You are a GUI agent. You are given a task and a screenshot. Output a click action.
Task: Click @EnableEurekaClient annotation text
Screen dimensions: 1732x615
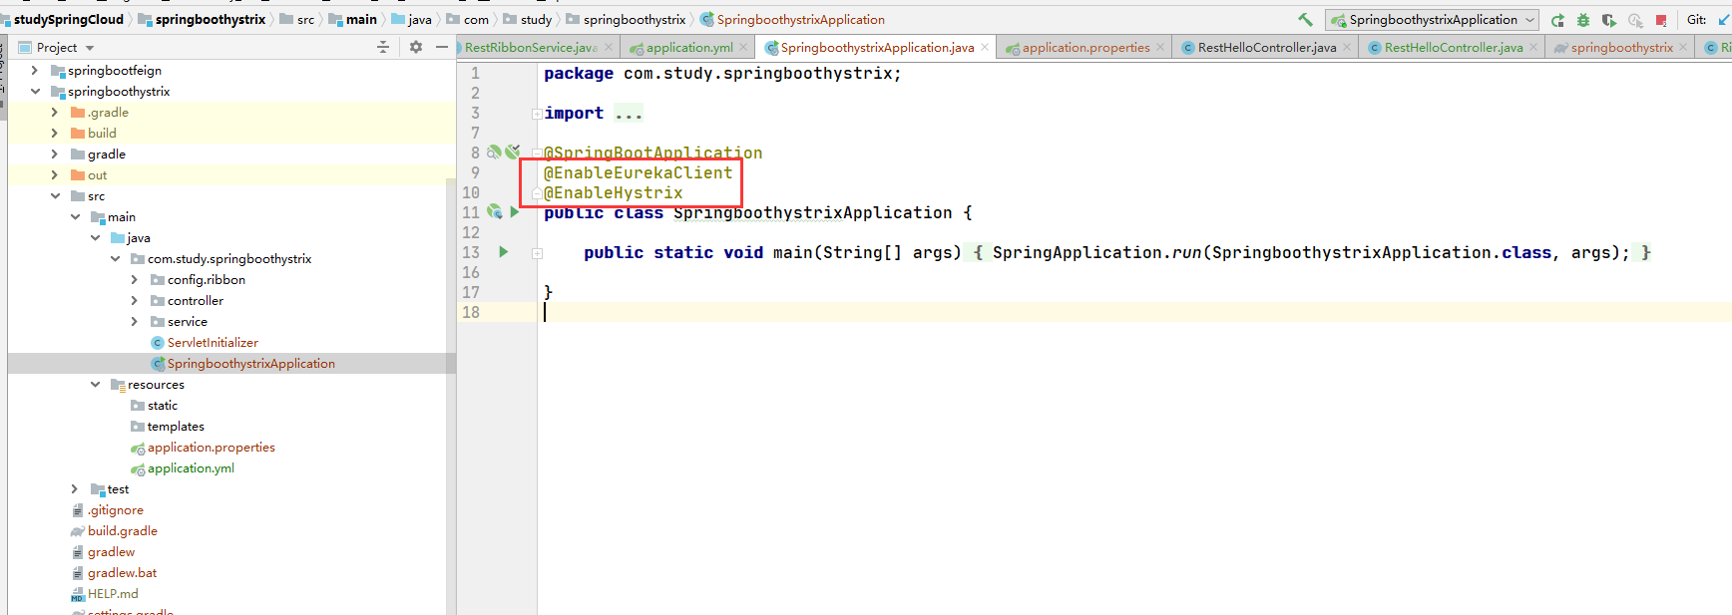(x=638, y=173)
